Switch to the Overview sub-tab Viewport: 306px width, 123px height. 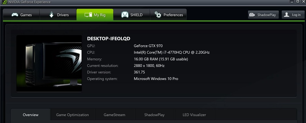click(x=31, y=115)
